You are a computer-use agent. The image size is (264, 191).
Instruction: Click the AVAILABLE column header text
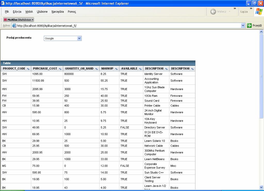coord(129,68)
